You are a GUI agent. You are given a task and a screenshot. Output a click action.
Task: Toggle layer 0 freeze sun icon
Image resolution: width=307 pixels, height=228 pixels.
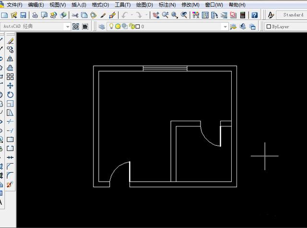118,26
